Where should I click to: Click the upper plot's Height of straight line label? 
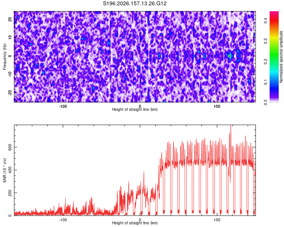[x=135, y=109]
